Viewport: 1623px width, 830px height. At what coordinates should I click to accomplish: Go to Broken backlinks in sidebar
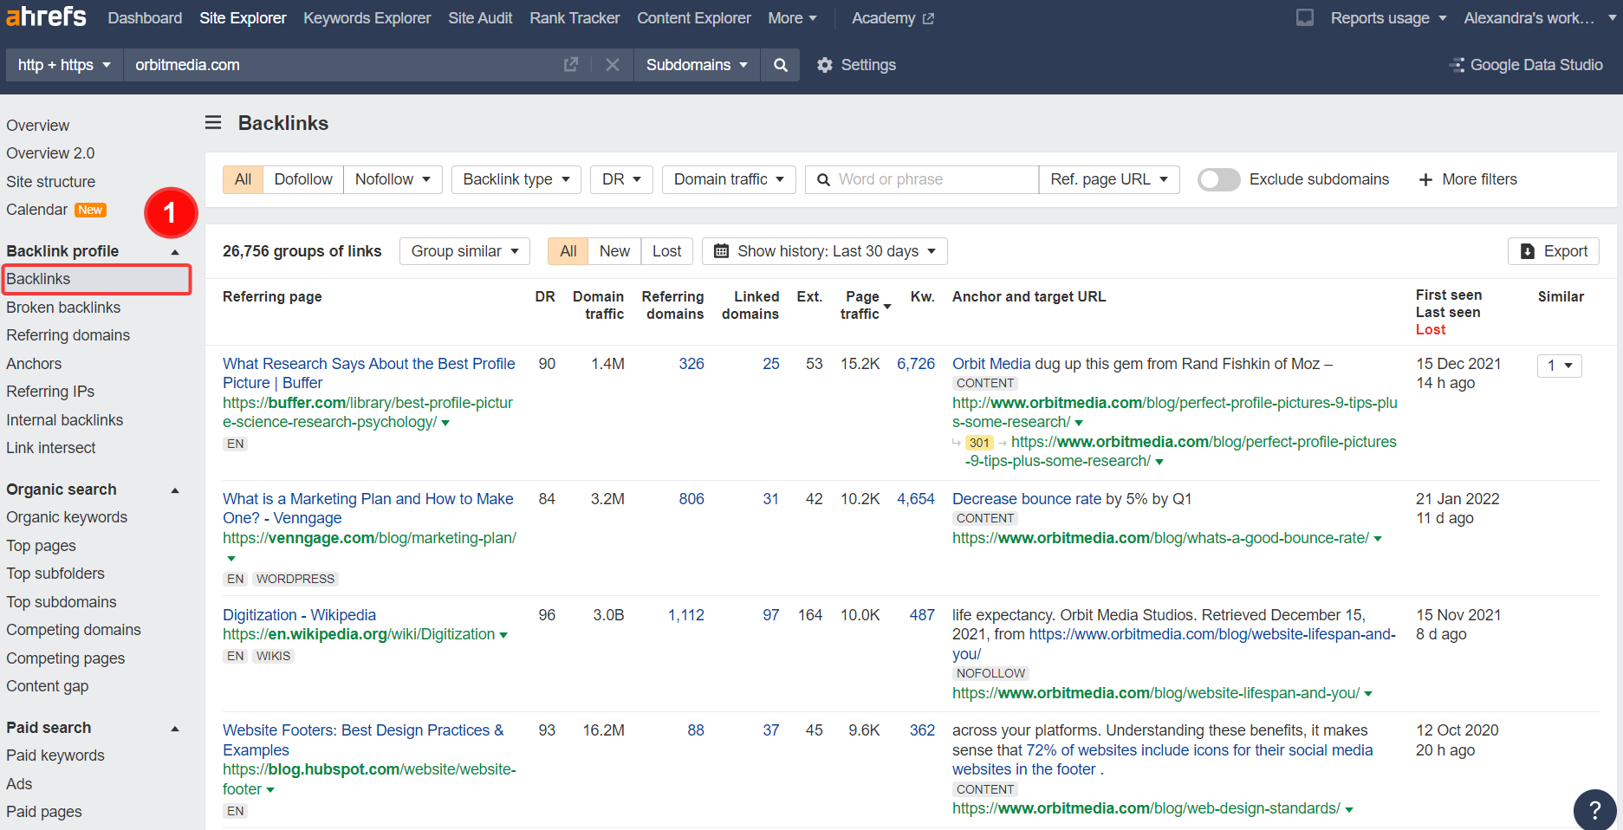pos(63,308)
